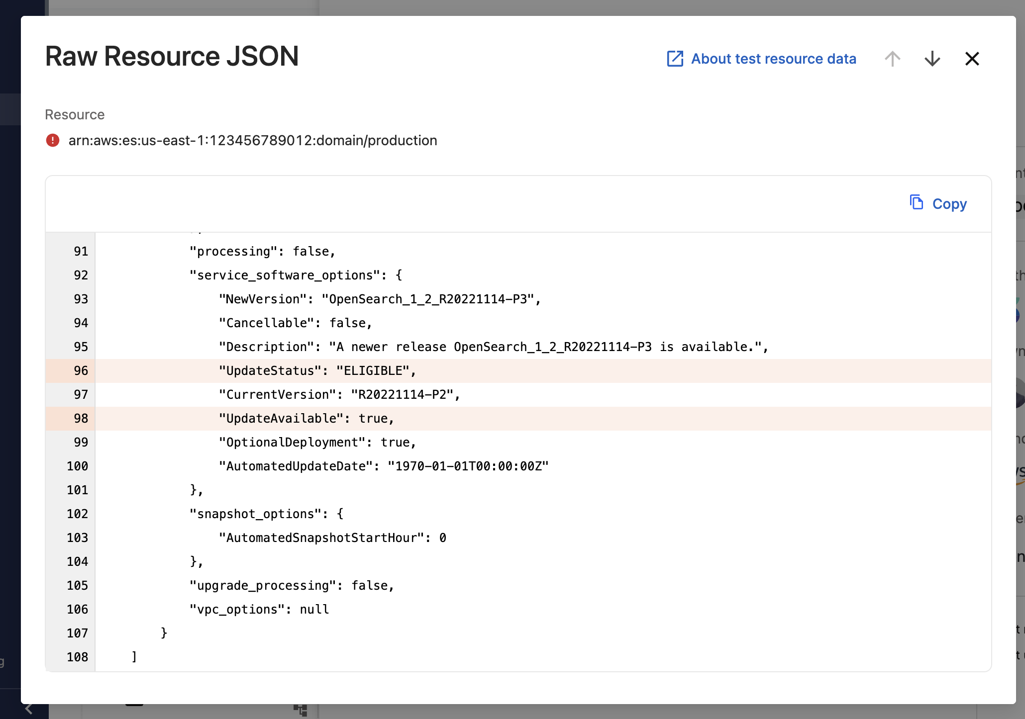The width and height of the screenshot is (1025, 719).
Task: Click the snapshot_options opening line
Action: click(266, 514)
